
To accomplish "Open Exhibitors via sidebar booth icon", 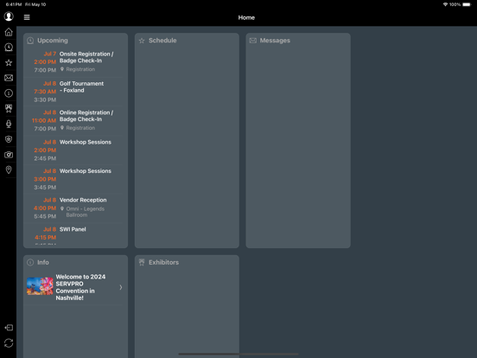I will (9, 108).
